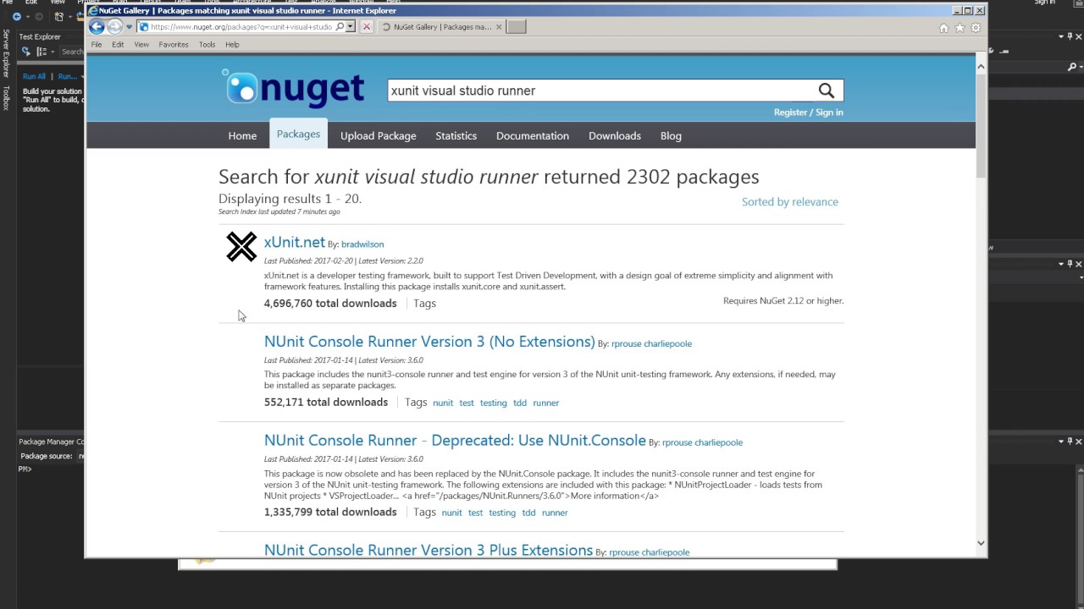This screenshot has height=609, width=1084.
Task: Click Internet Explorer's Forward arrow button
Action: coord(115,27)
